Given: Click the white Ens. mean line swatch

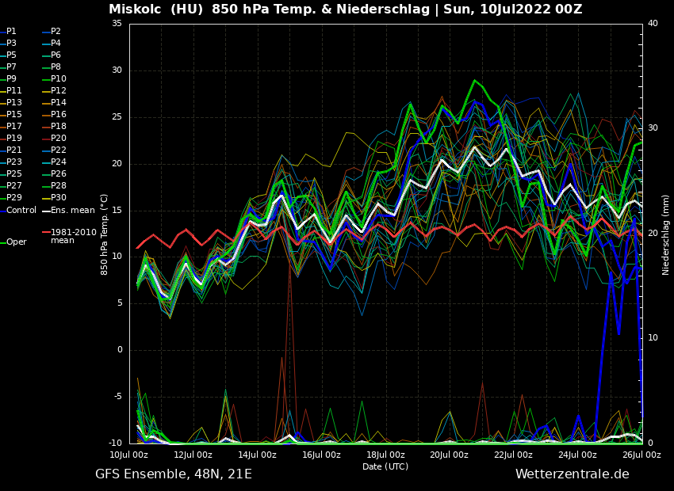Looking at the screenshot, I should click(x=46, y=211).
